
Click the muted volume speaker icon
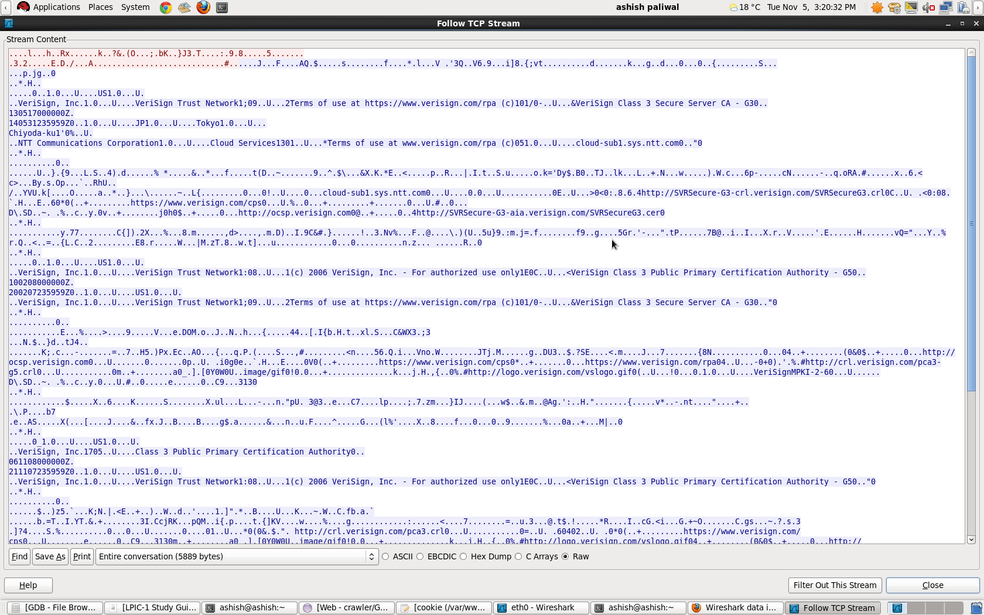click(x=928, y=8)
